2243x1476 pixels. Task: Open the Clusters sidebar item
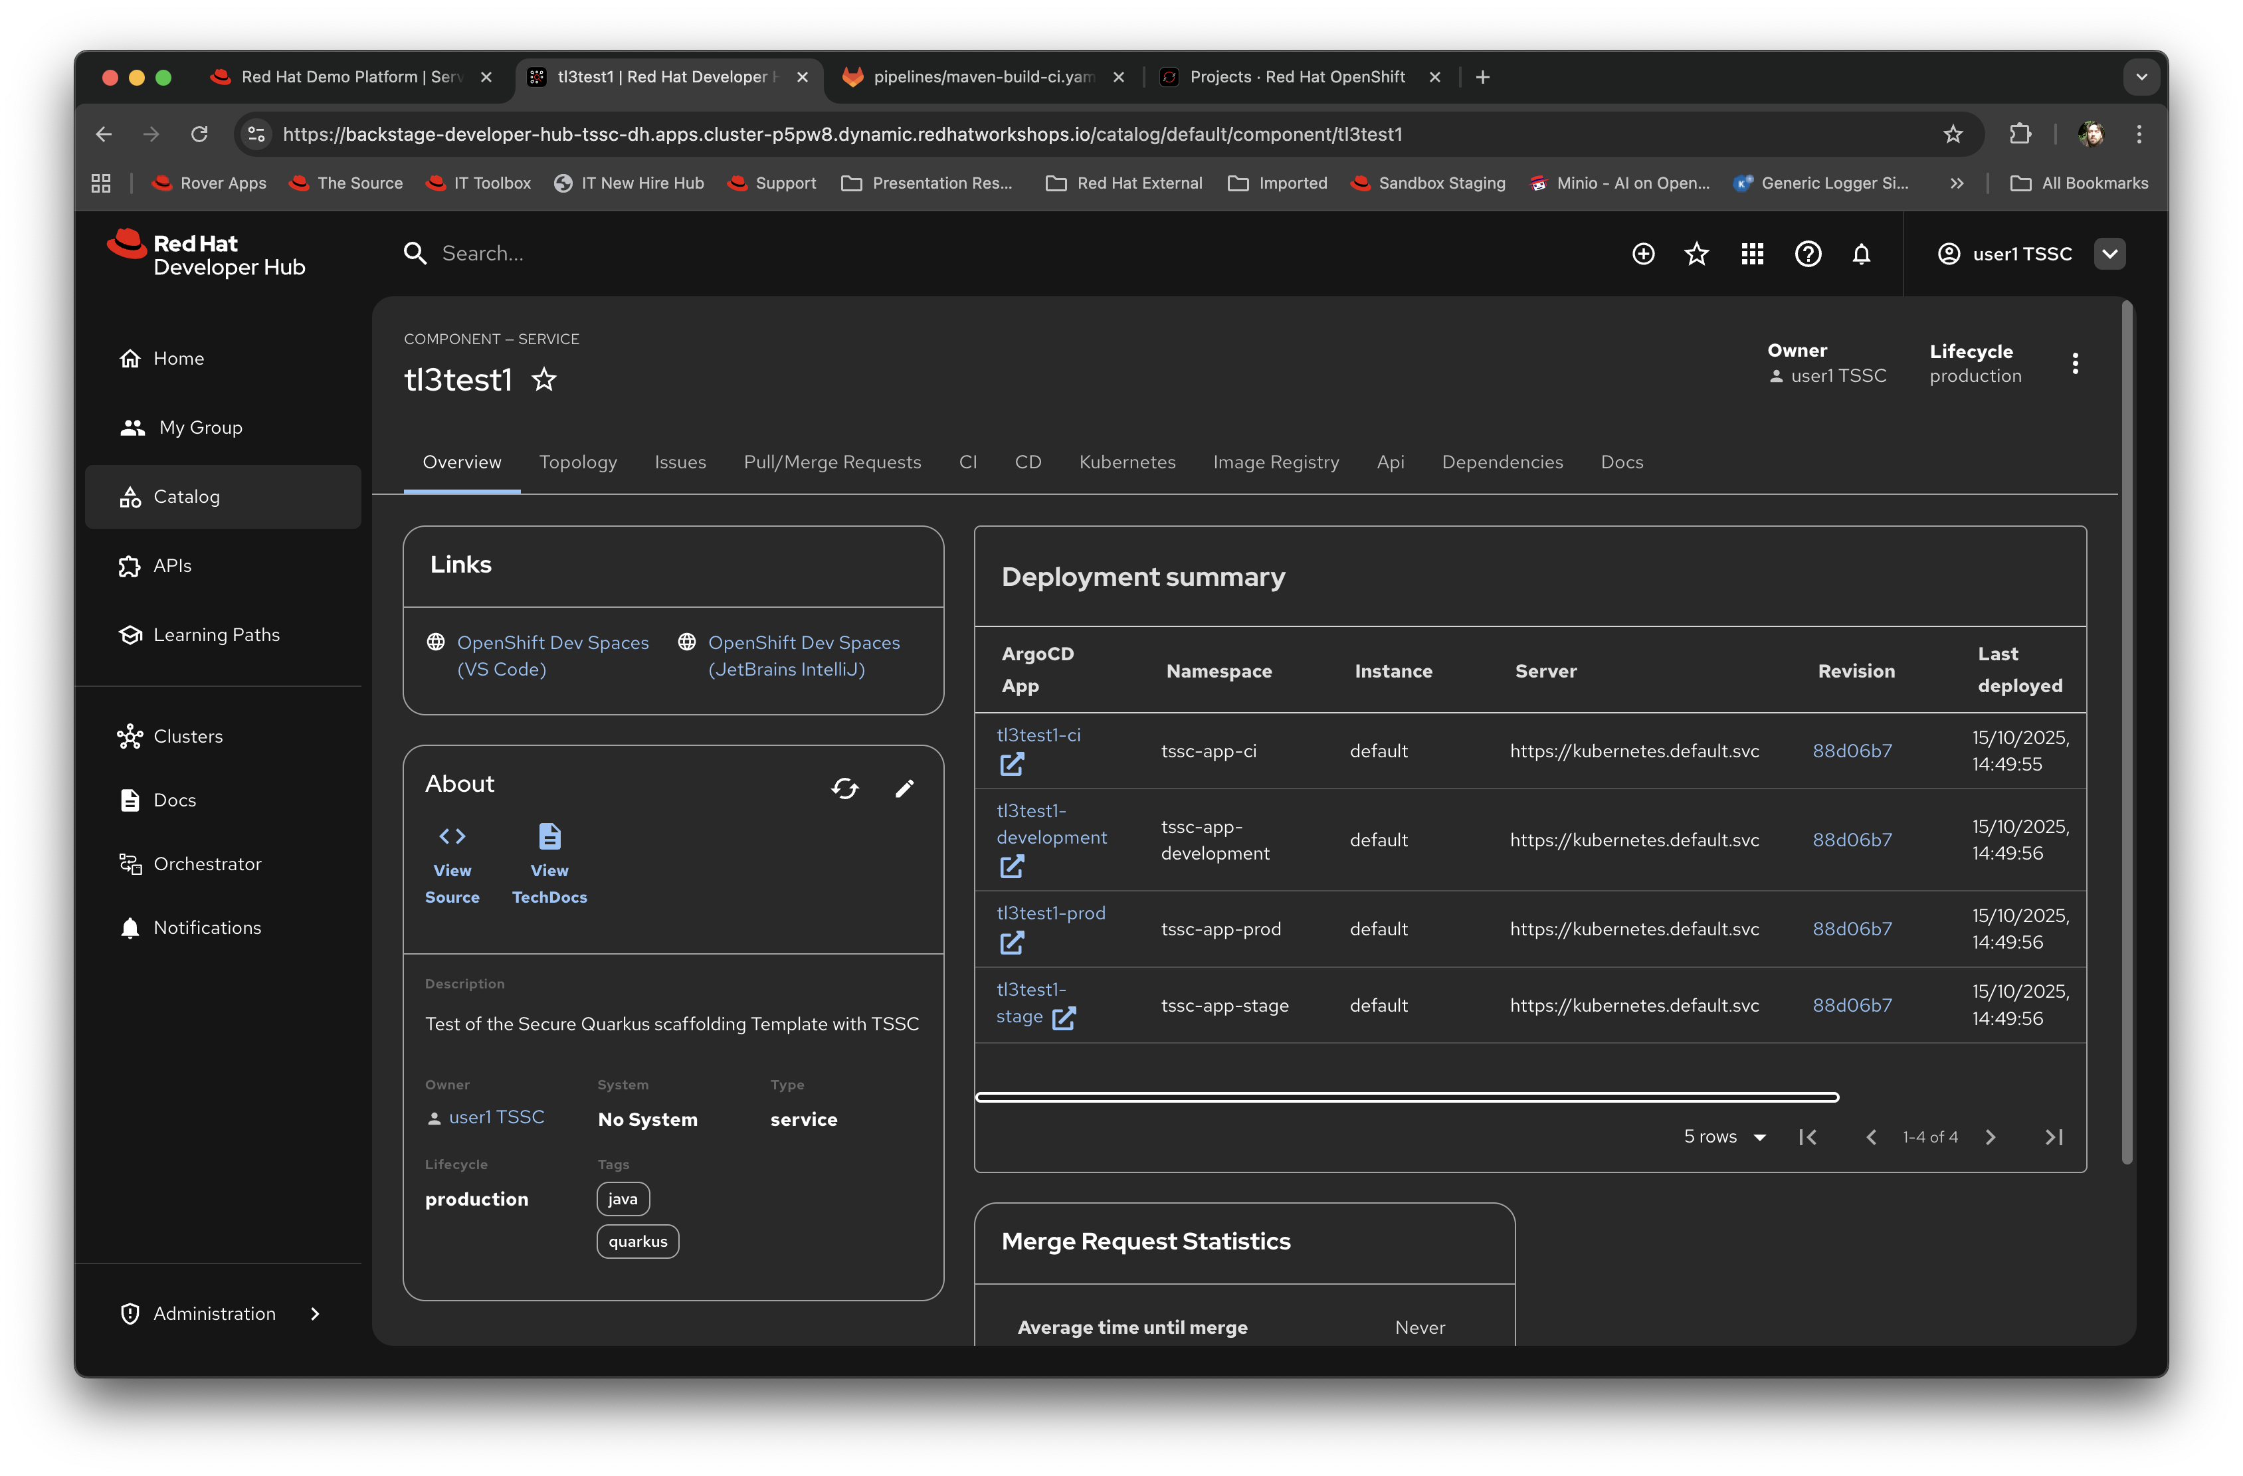point(189,736)
